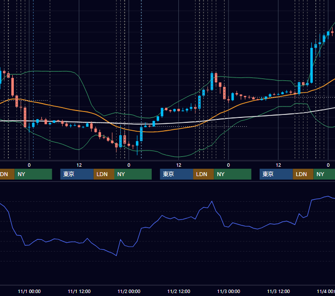Select the LDN session block for 11/1
The width and height of the screenshot is (335, 296).
click(104, 174)
